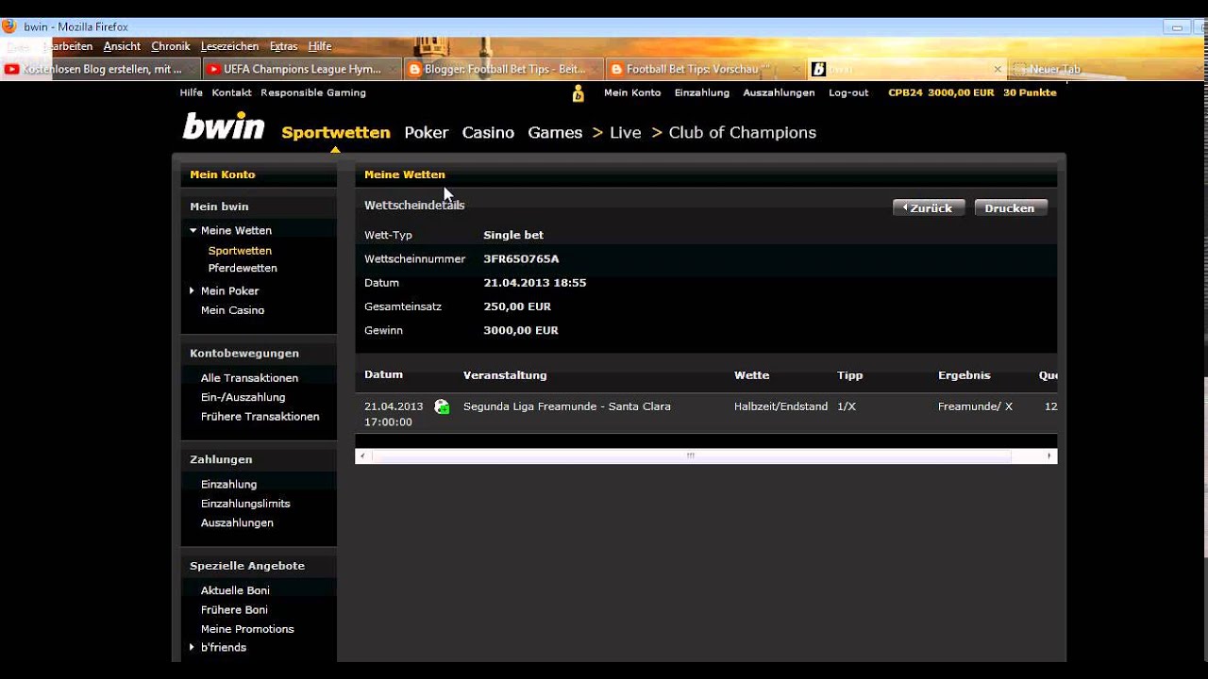Collapse the Meine Wetten tree item
Screen dimensions: 1208x679
193,230
